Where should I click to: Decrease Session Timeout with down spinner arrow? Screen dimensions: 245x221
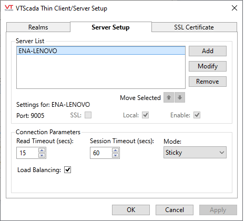point(115,155)
